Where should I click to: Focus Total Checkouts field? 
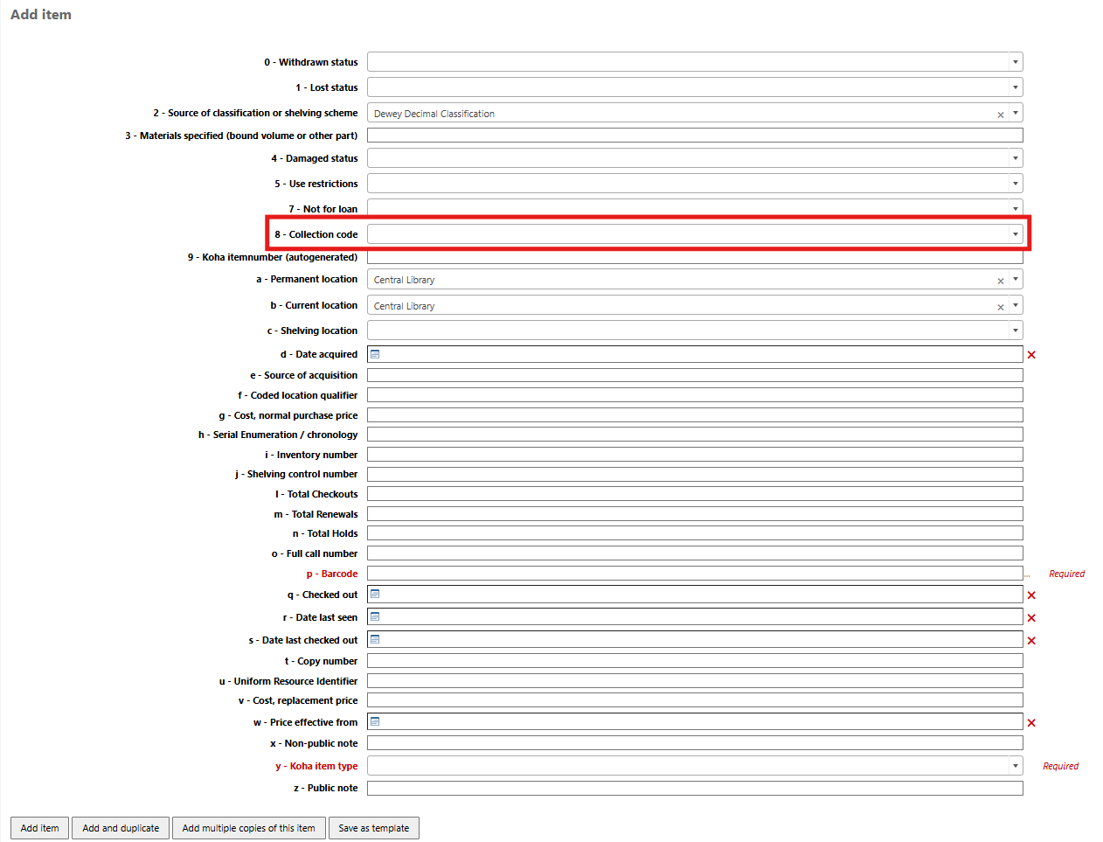click(695, 494)
